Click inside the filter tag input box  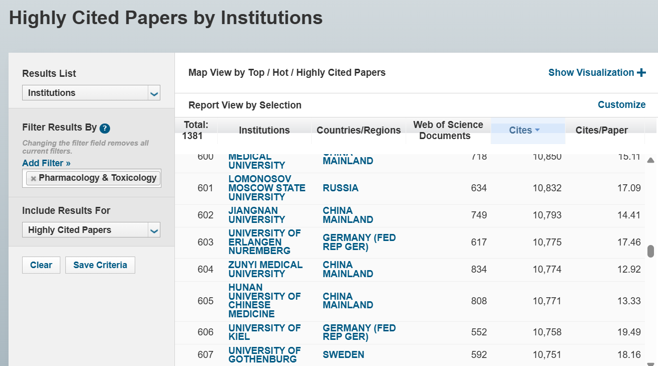click(x=91, y=178)
